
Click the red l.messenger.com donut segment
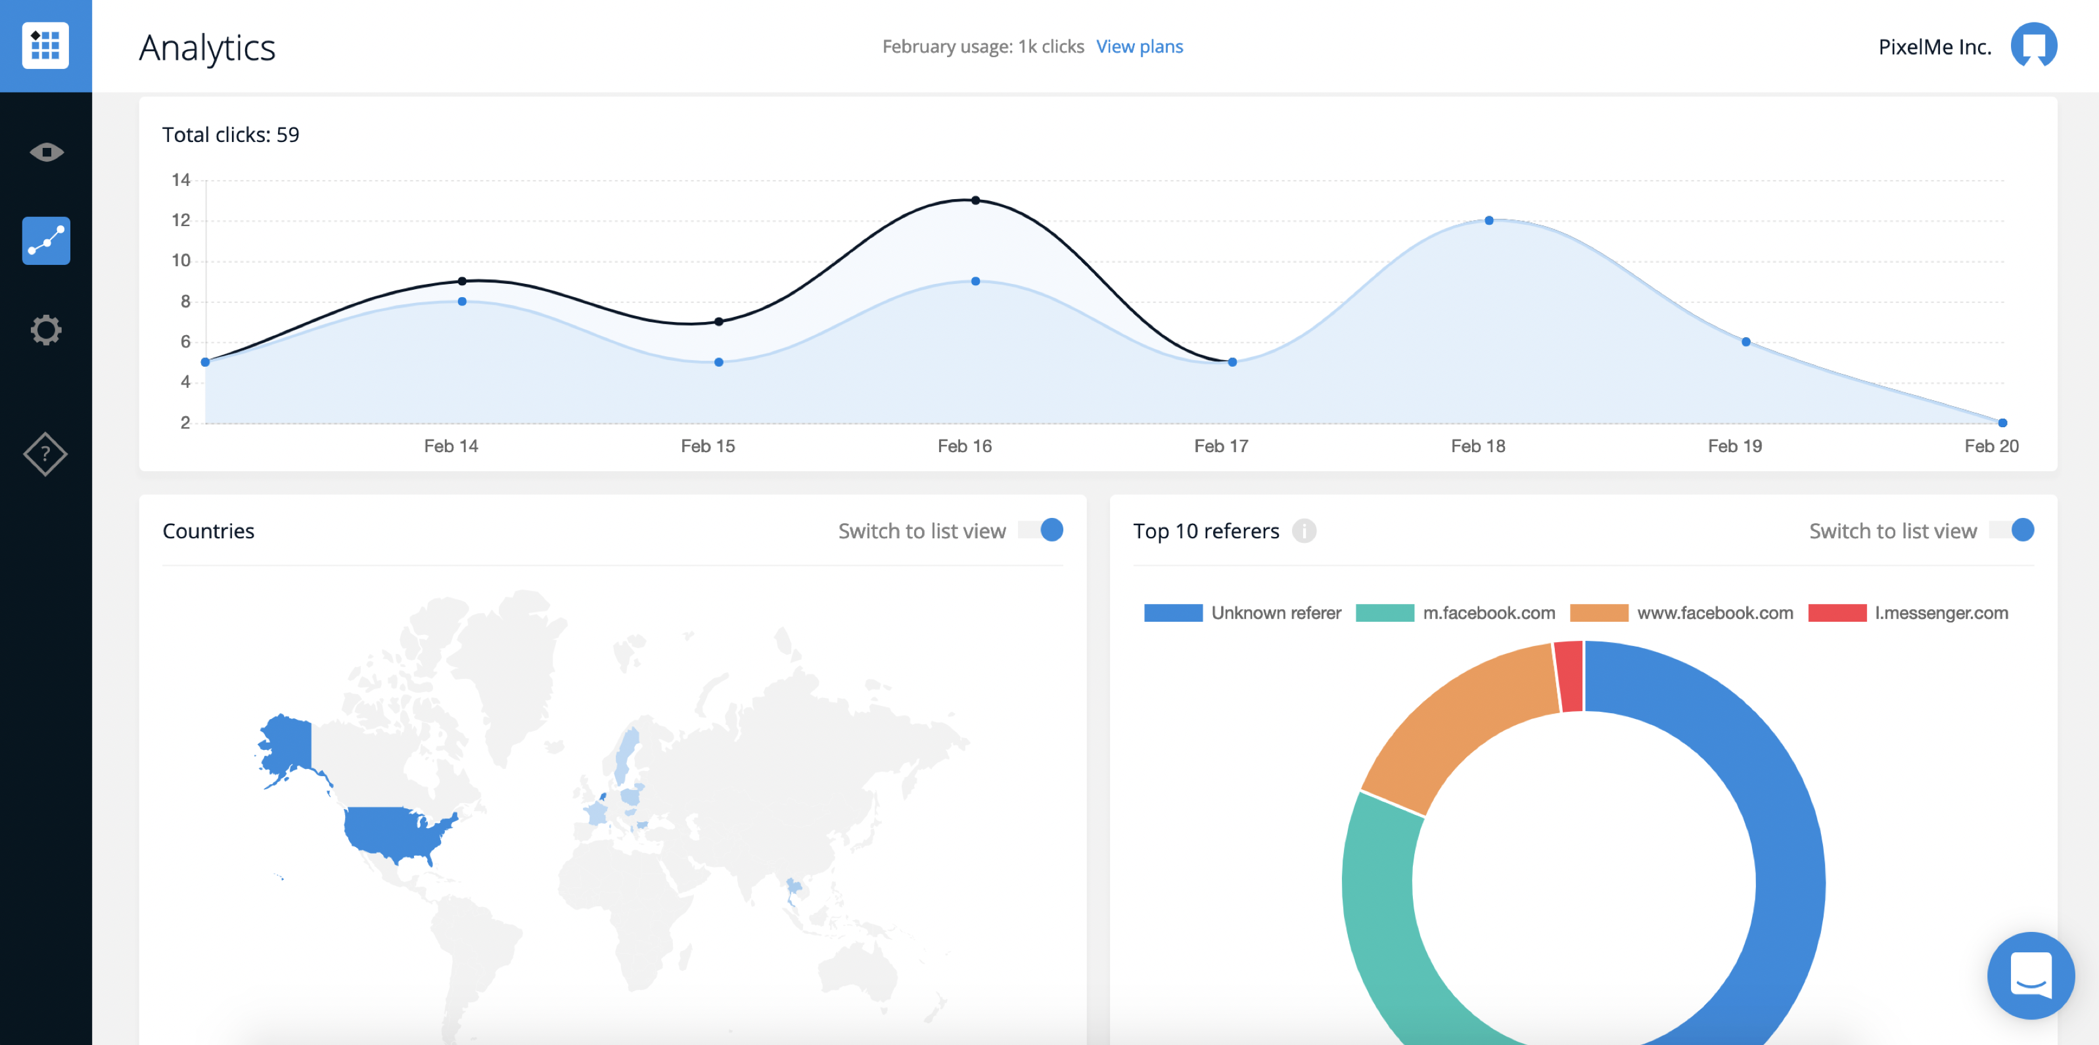pyautogui.click(x=1569, y=676)
